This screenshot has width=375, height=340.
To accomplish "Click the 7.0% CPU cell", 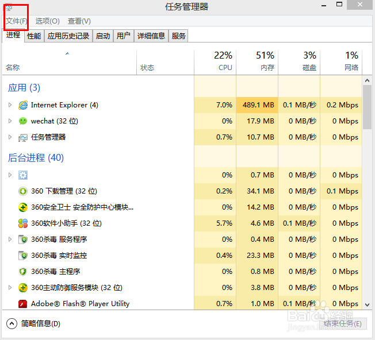I will pyautogui.click(x=215, y=105).
